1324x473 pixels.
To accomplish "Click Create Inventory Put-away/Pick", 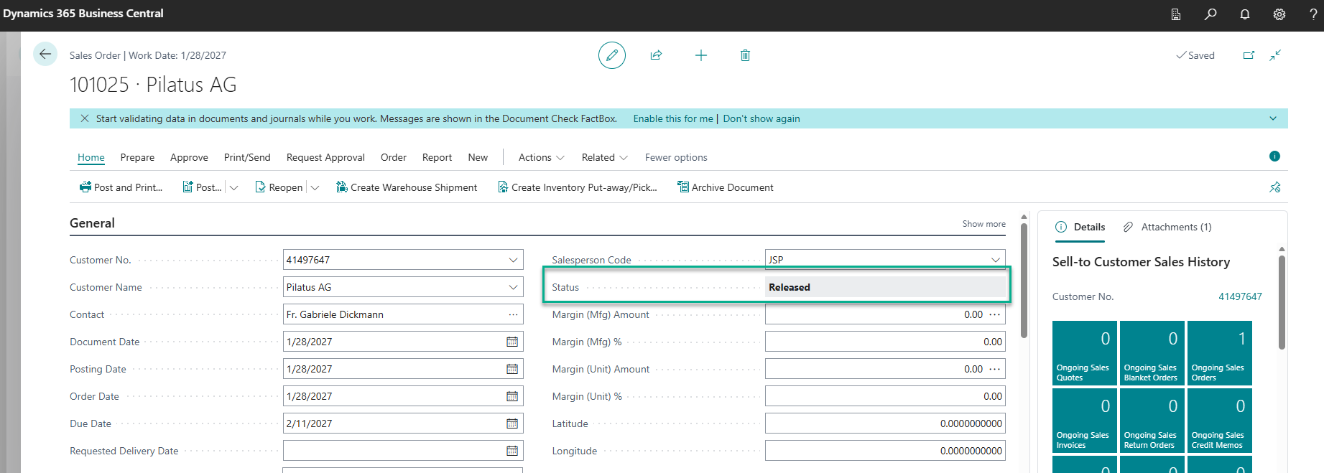I will tap(578, 187).
